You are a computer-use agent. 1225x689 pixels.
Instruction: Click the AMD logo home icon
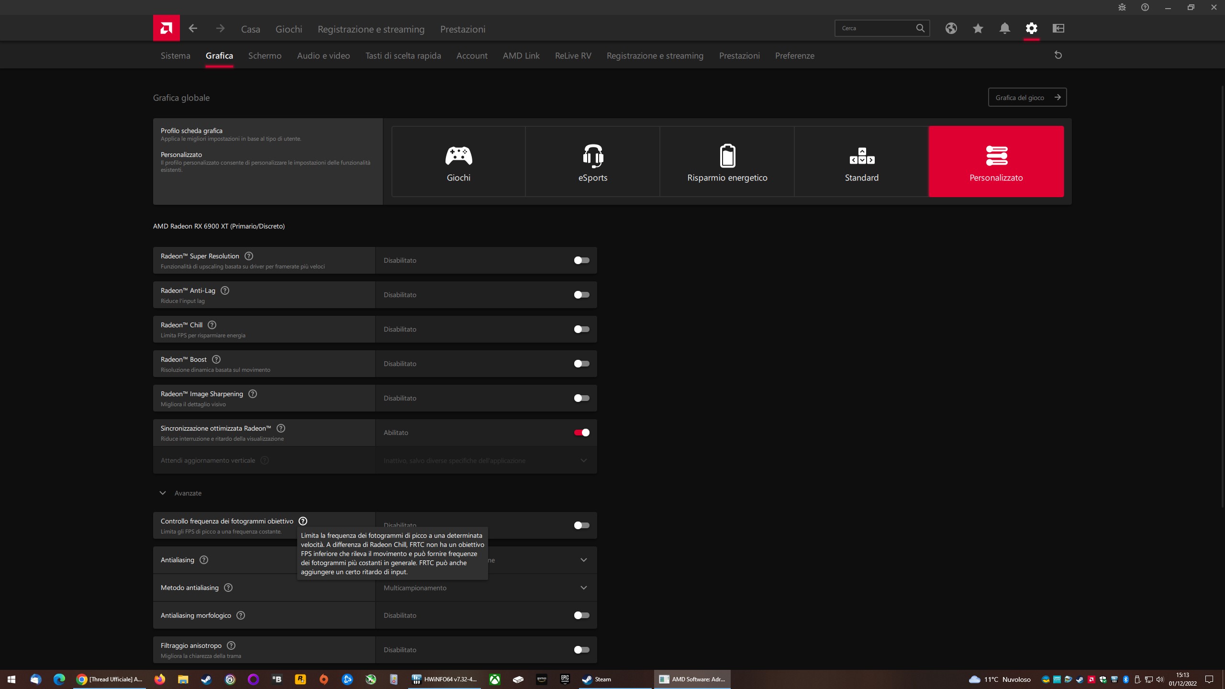[166, 28]
